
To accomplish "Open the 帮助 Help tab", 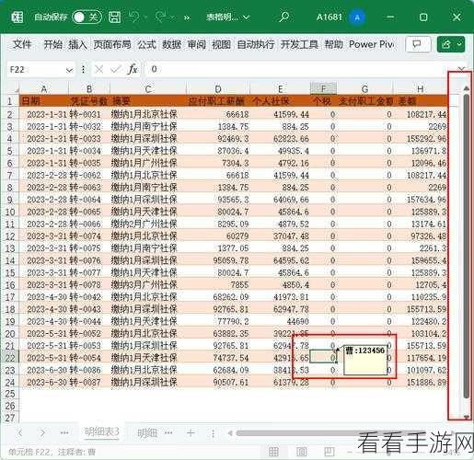I will [x=334, y=44].
